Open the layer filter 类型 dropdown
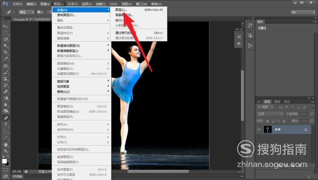The image size is (318, 180). coord(265,107)
